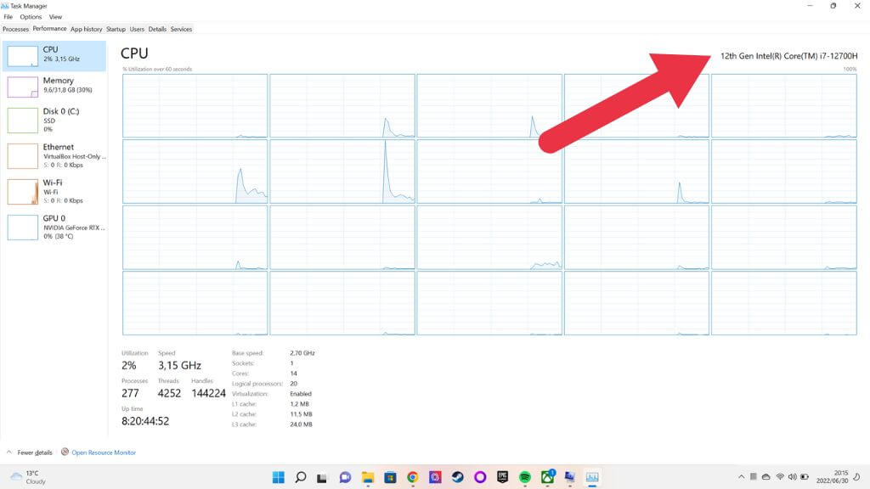The image size is (870, 489).
Task: Click the Resource Monitor icon
Action: click(x=65, y=452)
